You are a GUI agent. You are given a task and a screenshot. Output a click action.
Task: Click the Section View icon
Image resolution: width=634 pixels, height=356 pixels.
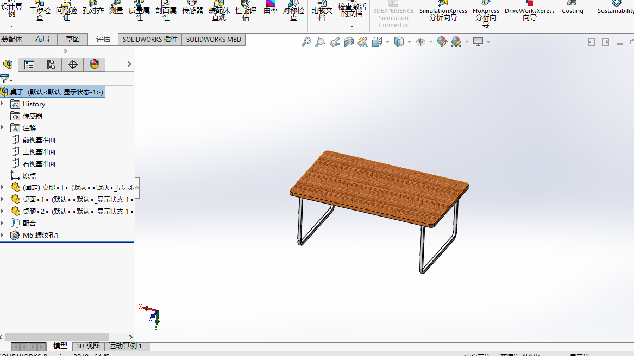coord(349,42)
